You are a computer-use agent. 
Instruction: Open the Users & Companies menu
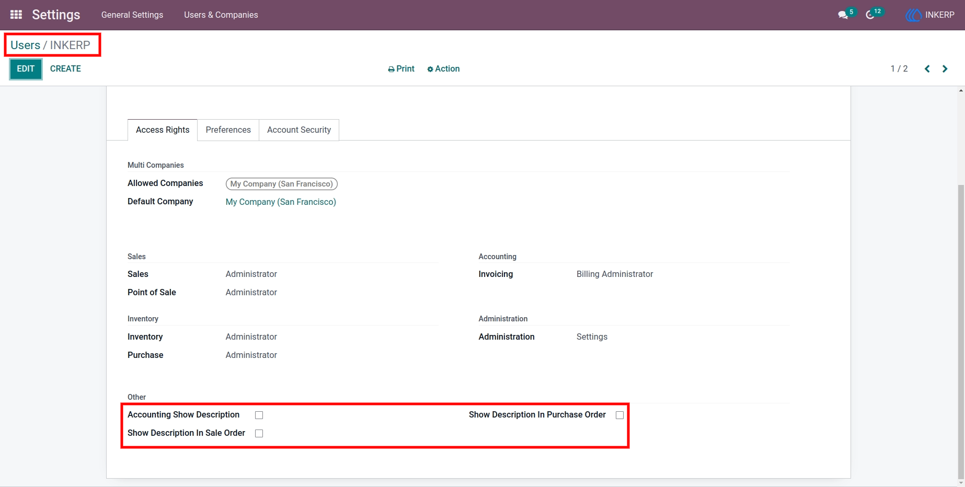pos(221,15)
